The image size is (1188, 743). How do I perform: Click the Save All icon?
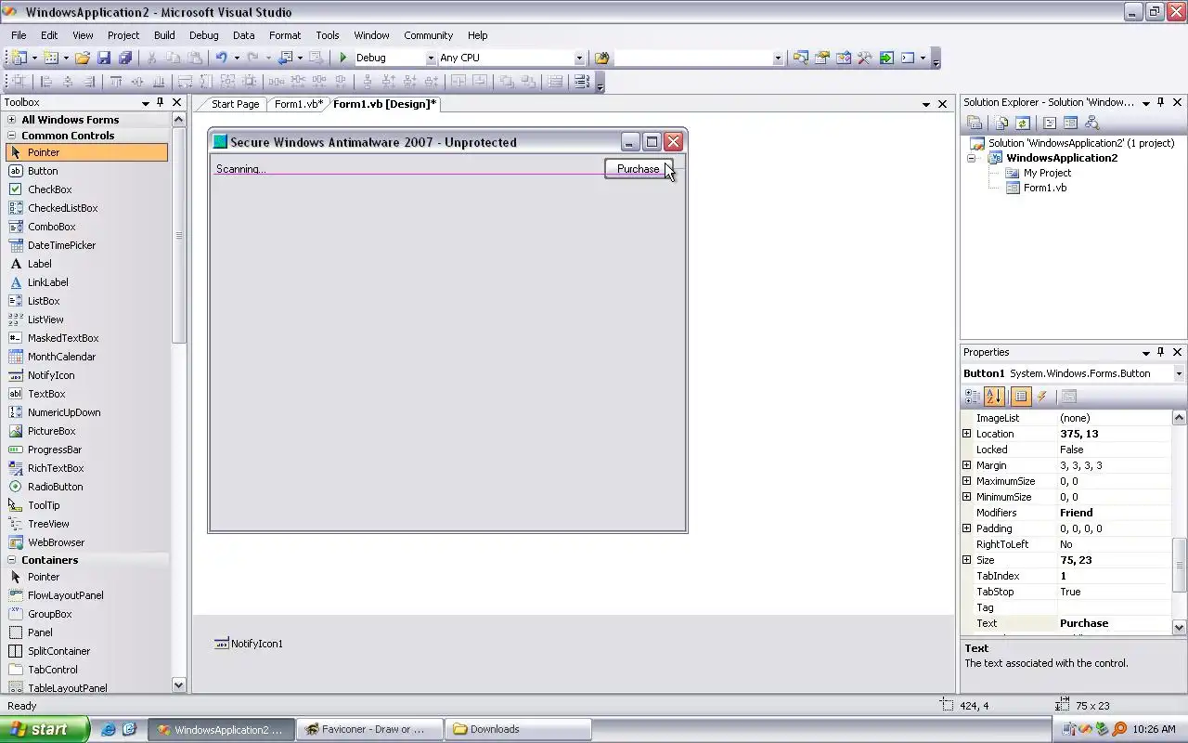pos(125,58)
